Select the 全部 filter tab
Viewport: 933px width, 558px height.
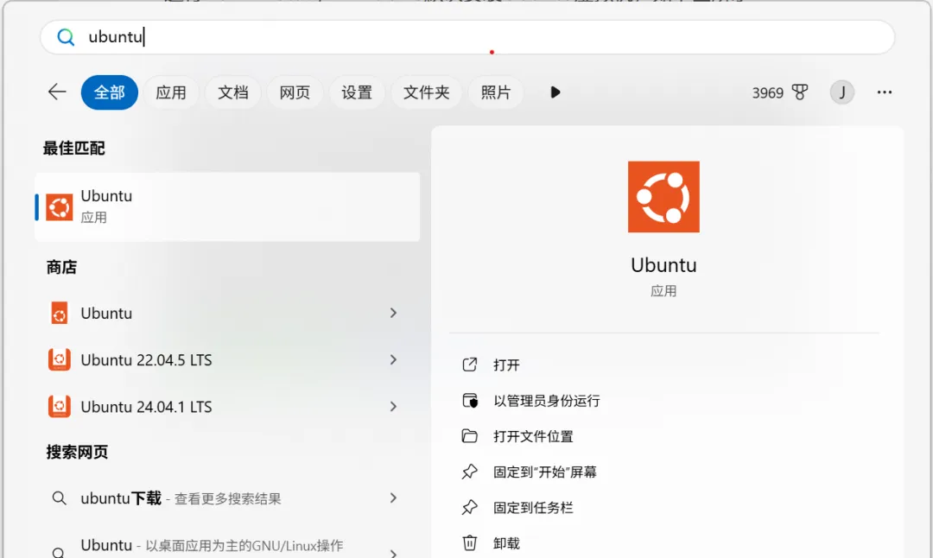(110, 92)
